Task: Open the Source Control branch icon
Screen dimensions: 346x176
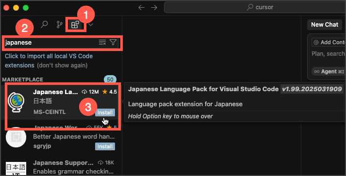Action: point(59,24)
